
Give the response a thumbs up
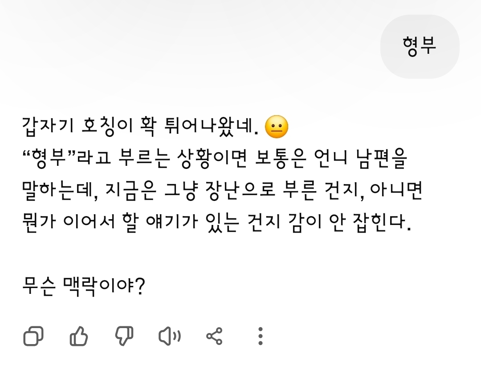point(79,336)
